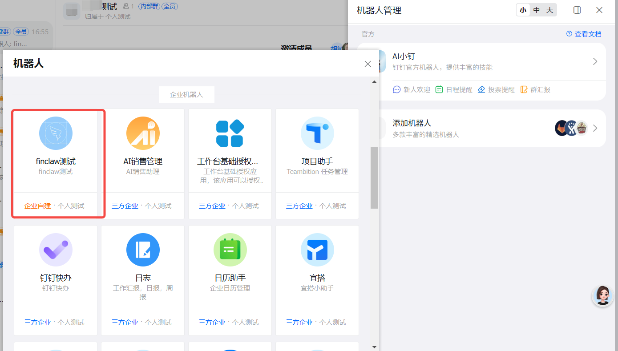The image size is (618, 351).
Task: Click the help icon beside 查看文档
Action: (x=569, y=34)
